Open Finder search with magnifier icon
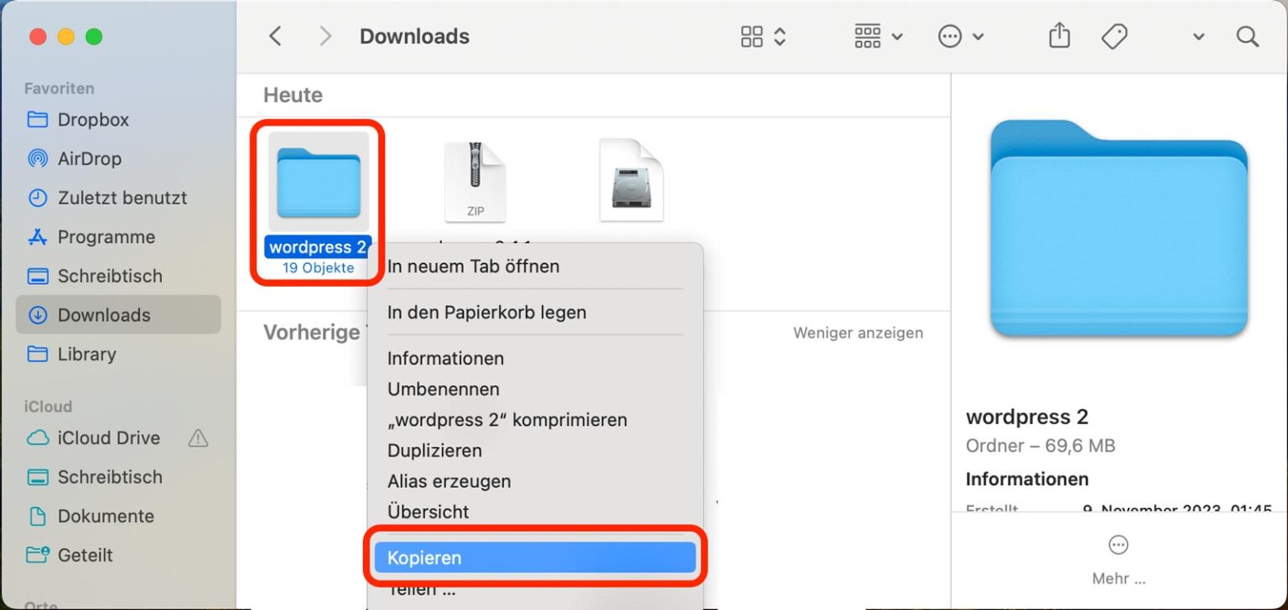 pos(1248,36)
